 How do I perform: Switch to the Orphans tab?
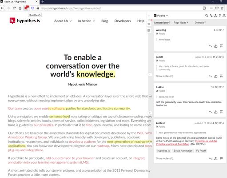[200, 23]
